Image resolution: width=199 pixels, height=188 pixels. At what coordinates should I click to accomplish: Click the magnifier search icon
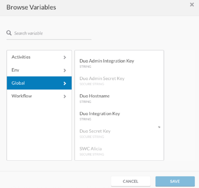tap(9, 33)
